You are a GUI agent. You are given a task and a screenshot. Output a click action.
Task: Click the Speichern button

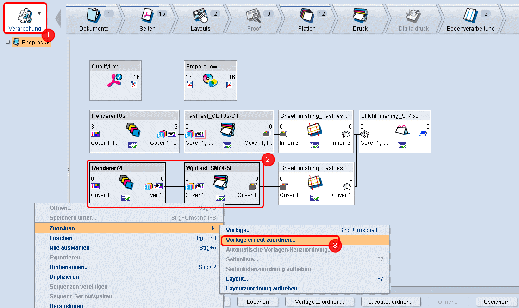(x=496, y=302)
